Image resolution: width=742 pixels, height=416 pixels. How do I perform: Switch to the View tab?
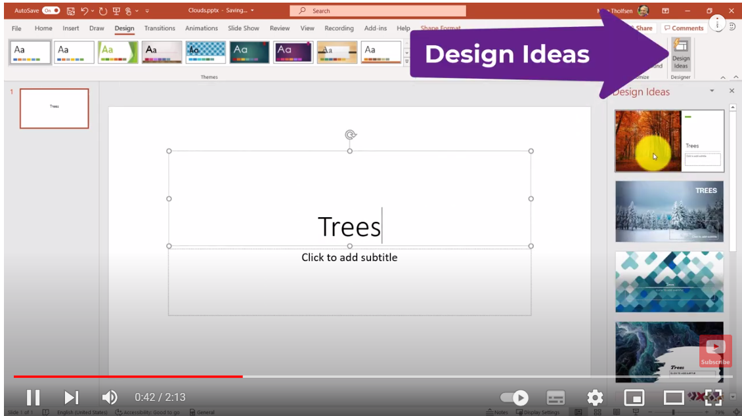pos(307,28)
